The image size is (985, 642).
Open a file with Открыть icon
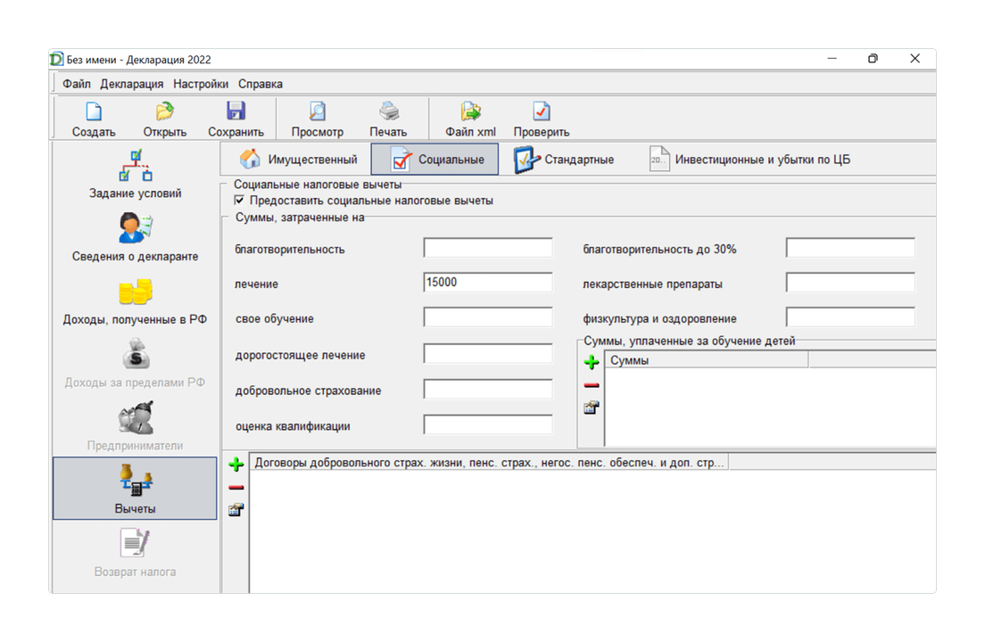[x=164, y=111]
